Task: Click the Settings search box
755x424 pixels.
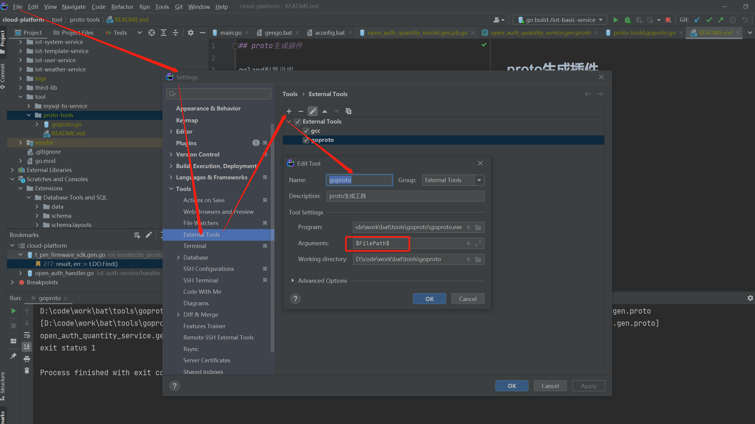Action: tap(219, 94)
